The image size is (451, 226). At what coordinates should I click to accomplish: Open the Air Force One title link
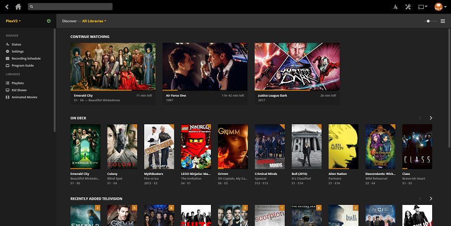[176, 95]
